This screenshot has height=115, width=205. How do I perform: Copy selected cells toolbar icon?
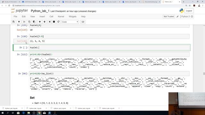[x=29, y=22]
